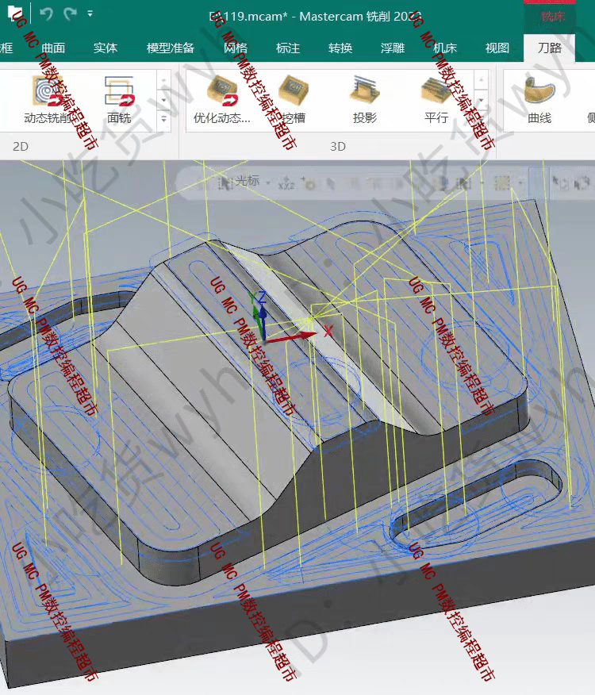Open the 曲面 ribbon tab

(53, 48)
